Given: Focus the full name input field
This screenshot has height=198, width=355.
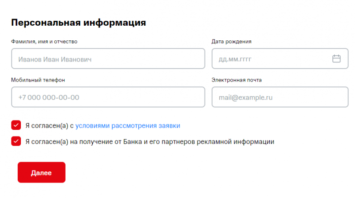Looking at the screenshot, I should point(108,58).
